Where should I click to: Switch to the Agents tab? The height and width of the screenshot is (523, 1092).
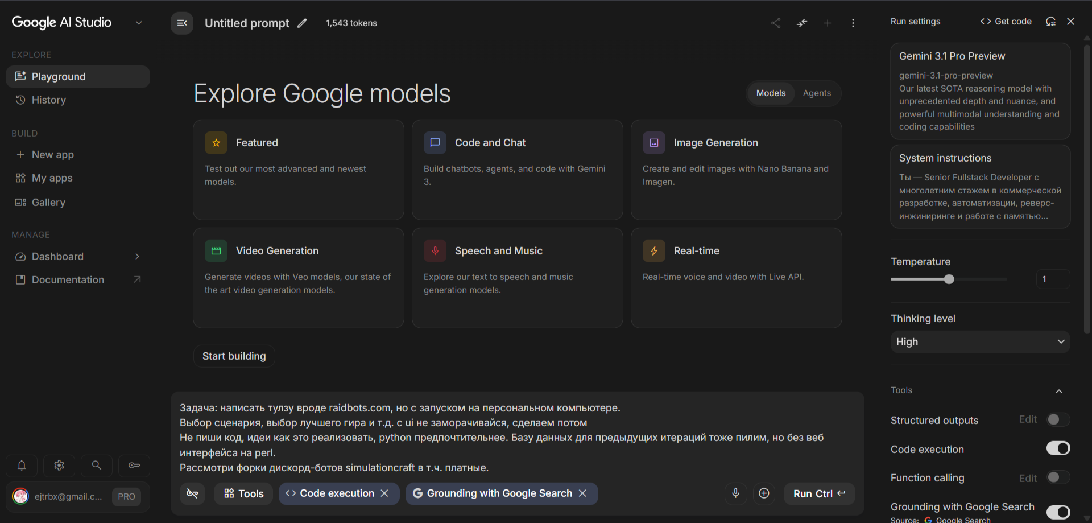click(x=817, y=93)
